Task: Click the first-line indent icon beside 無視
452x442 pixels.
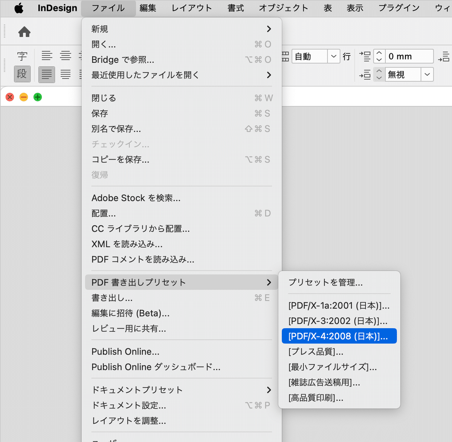Action: click(365, 74)
